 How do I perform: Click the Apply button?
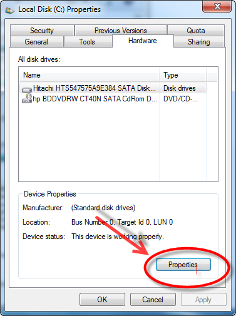click(x=203, y=300)
